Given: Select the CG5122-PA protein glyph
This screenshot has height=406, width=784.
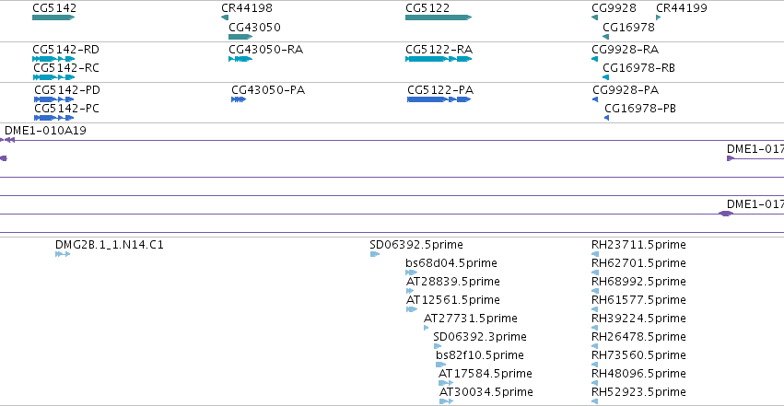Looking at the screenshot, I should 439,99.
